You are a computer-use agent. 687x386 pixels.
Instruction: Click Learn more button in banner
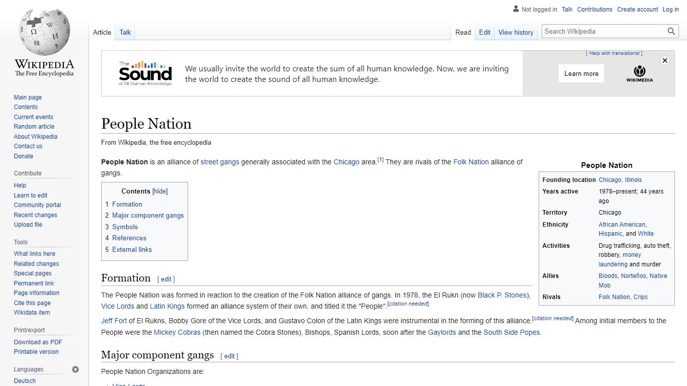coord(581,73)
